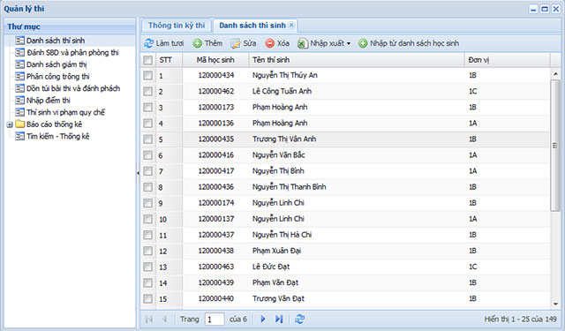Open the Nhập xuất dropdown menu
The width and height of the screenshot is (565, 331).
coord(324,43)
